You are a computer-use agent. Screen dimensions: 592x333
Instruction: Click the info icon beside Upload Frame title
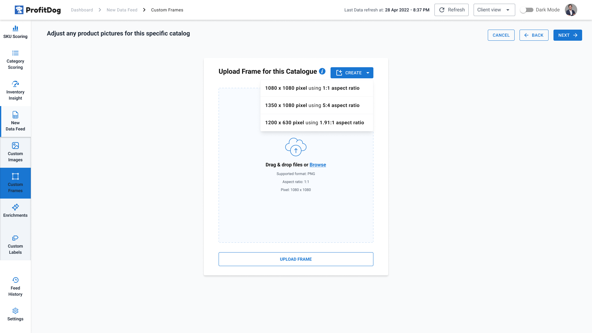pyautogui.click(x=322, y=71)
